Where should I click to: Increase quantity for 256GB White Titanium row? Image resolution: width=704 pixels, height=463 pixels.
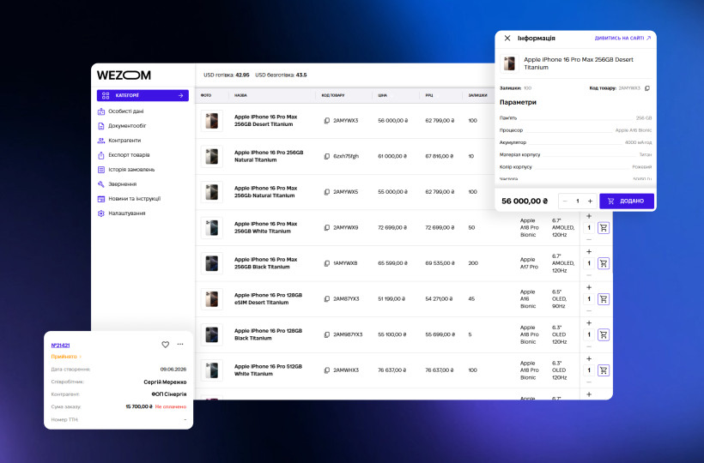[589, 216]
